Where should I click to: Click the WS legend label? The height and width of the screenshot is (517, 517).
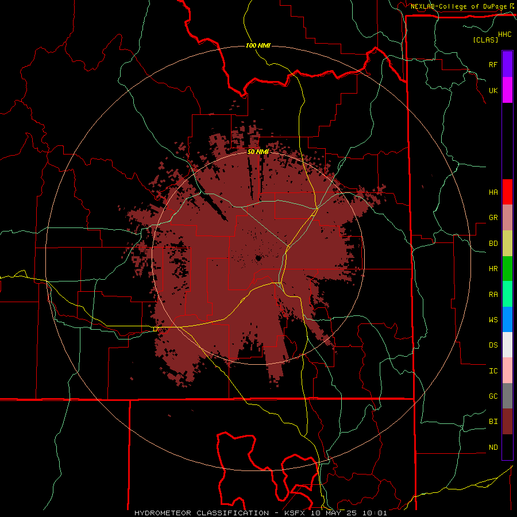(x=493, y=319)
